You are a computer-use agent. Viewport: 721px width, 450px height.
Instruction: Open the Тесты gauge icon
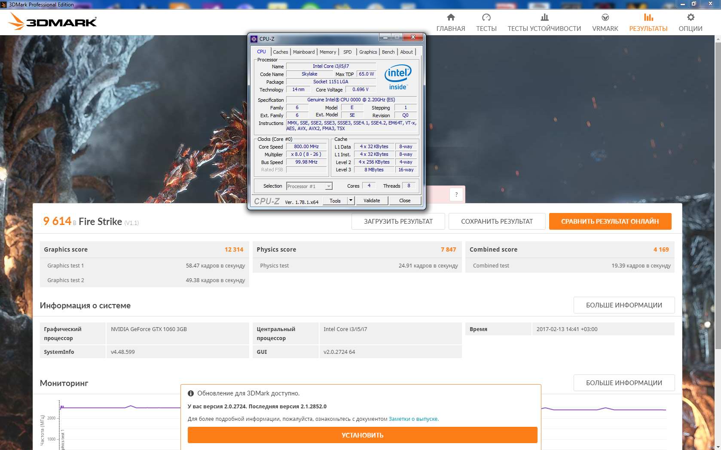pos(486,17)
